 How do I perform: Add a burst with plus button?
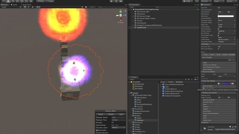pyautogui.click(x=230, y=60)
